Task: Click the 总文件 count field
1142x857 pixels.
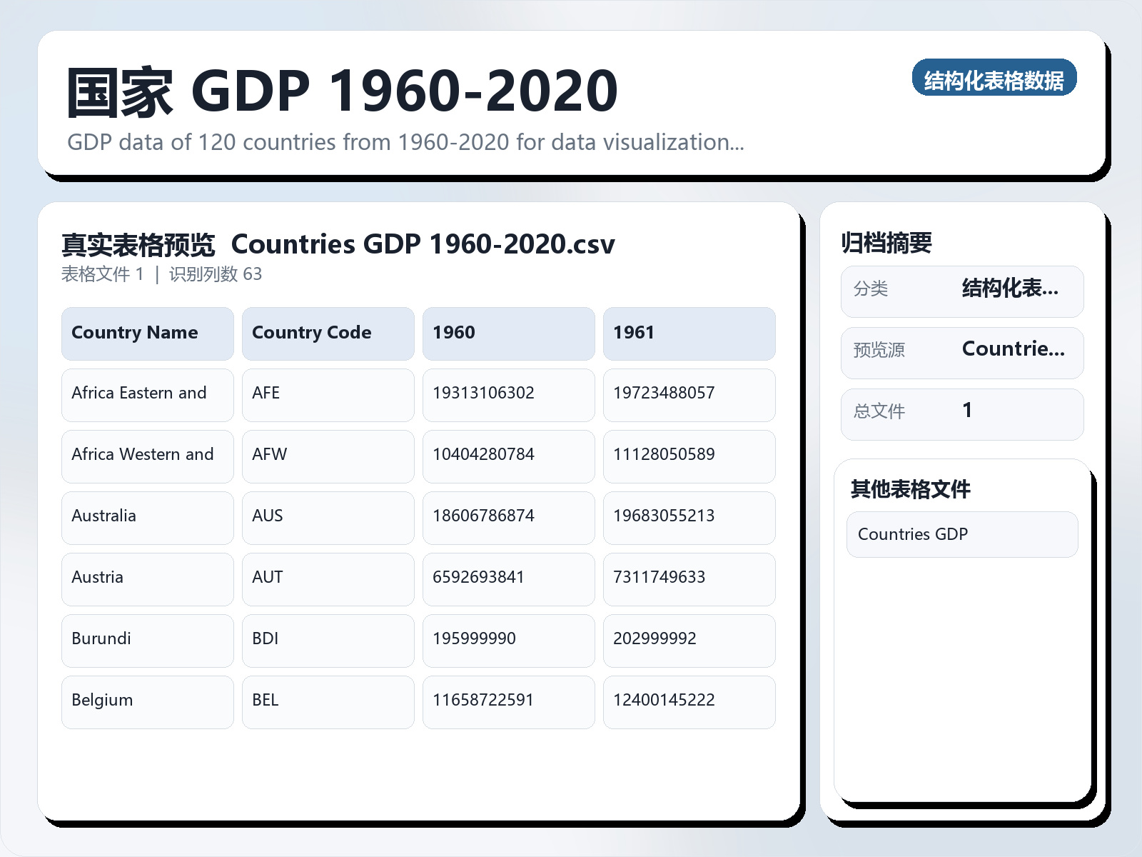Action: [962, 413]
